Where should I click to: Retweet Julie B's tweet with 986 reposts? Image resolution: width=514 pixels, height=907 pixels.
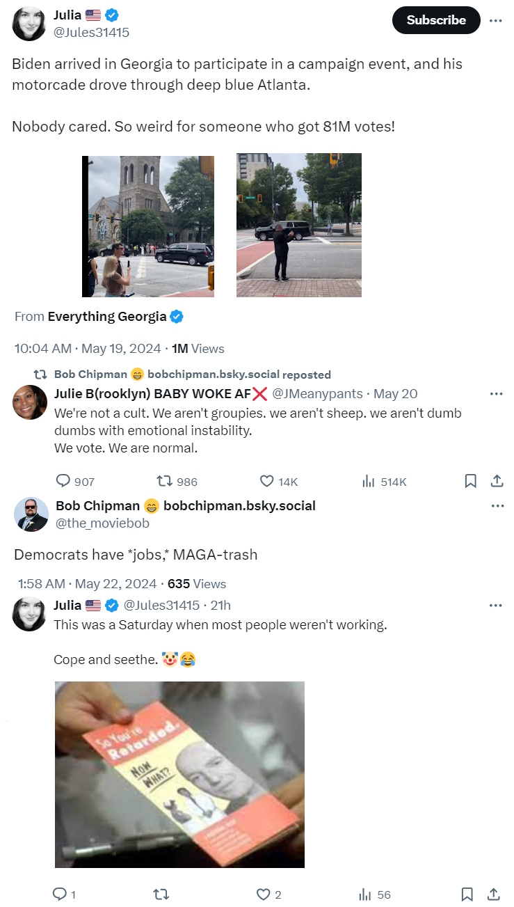(x=165, y=481)
